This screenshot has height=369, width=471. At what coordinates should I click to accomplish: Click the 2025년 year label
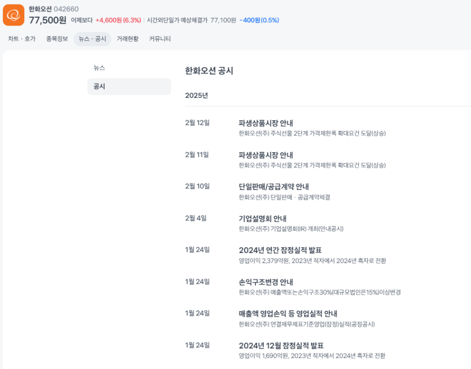click(196, 96)
